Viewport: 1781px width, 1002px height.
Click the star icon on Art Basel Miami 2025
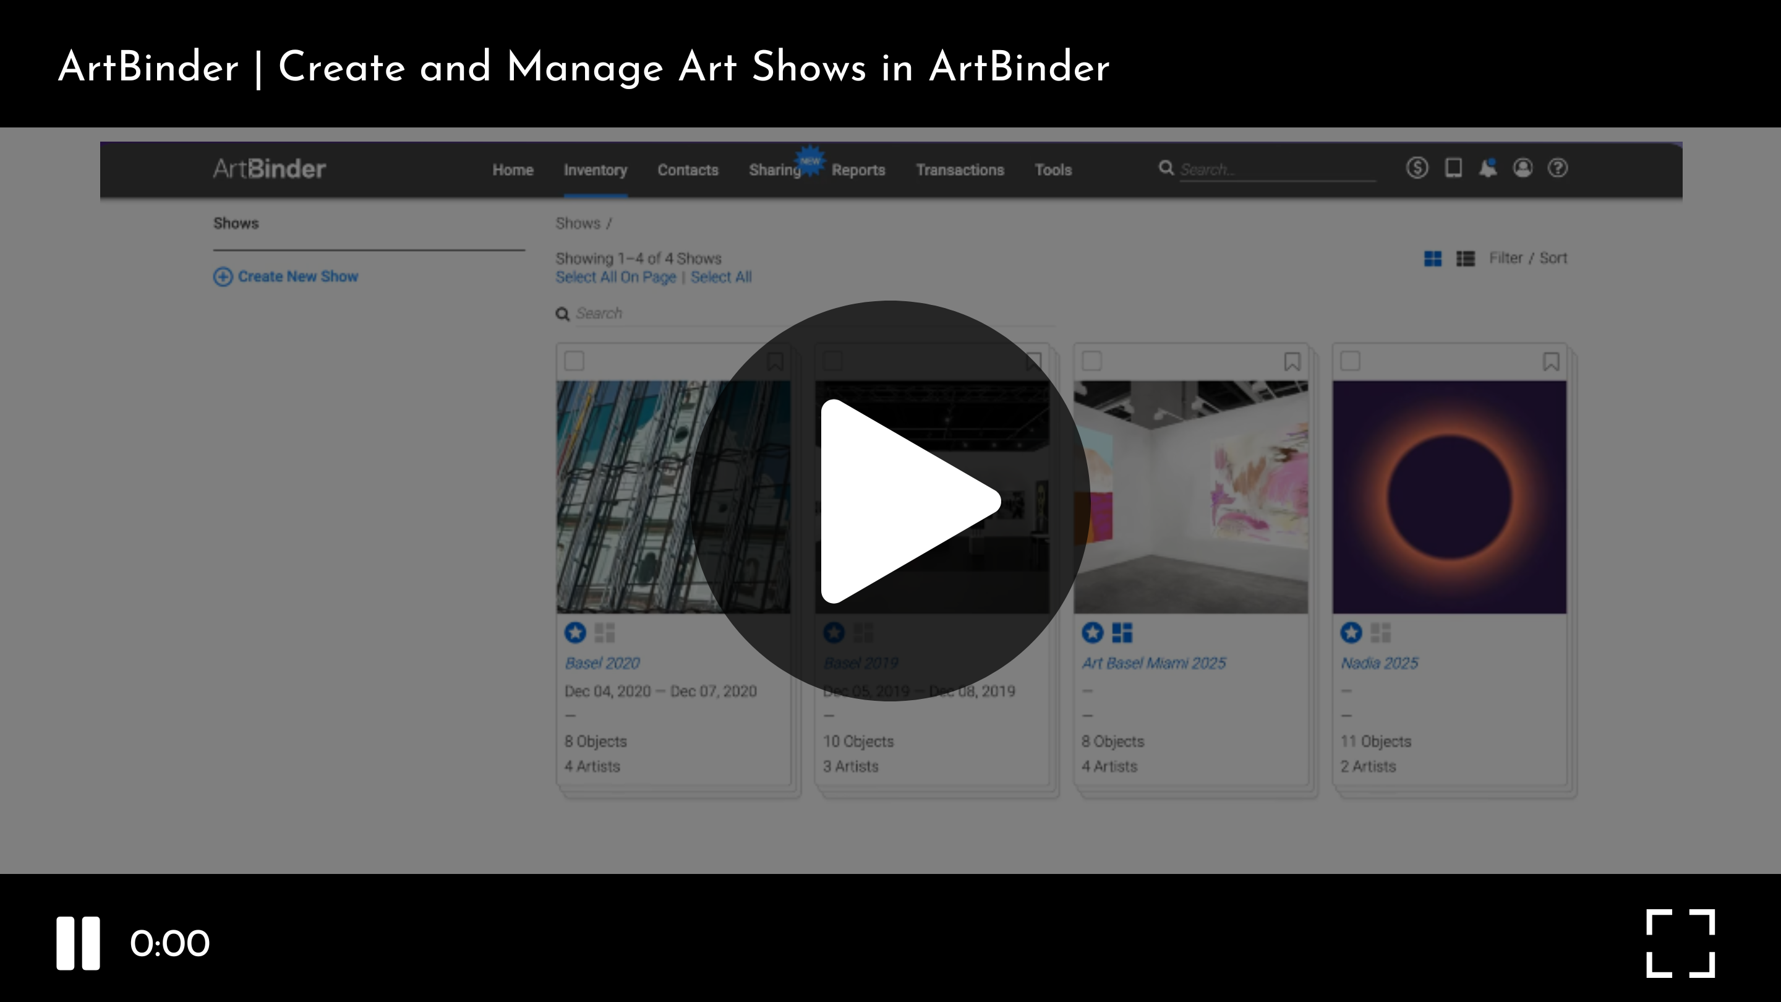(x=1092, y=632)
